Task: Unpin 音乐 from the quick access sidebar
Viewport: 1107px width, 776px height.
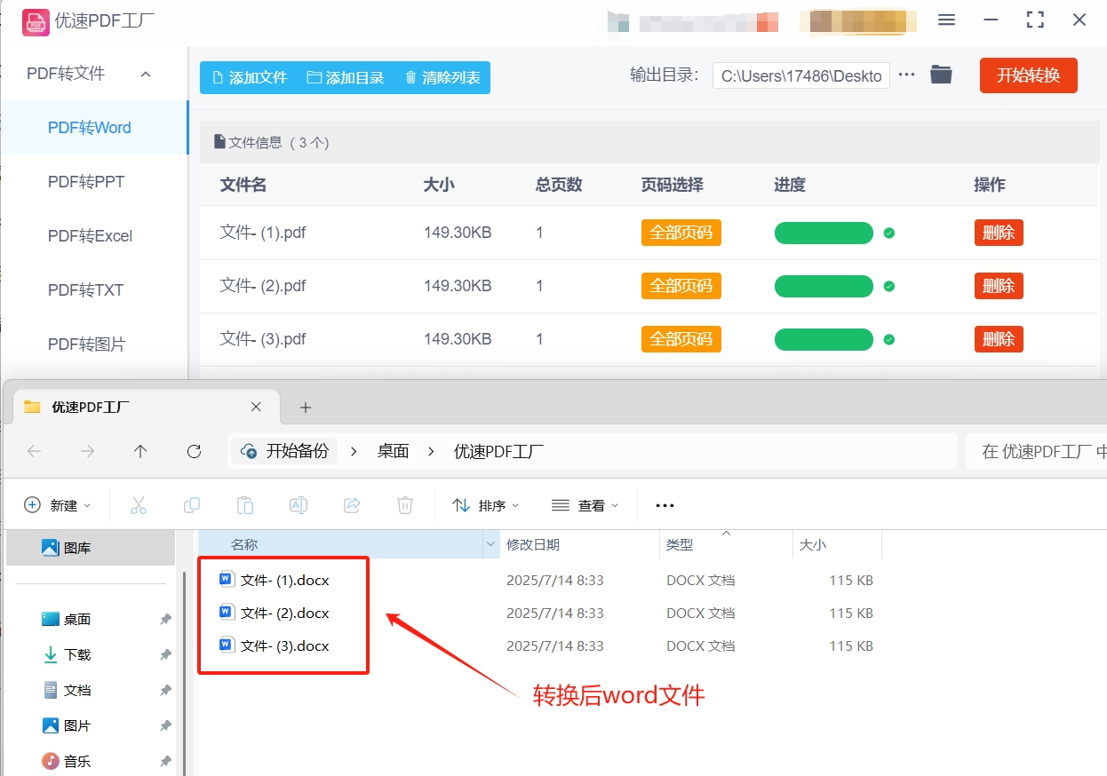Action: coord(165,761)
